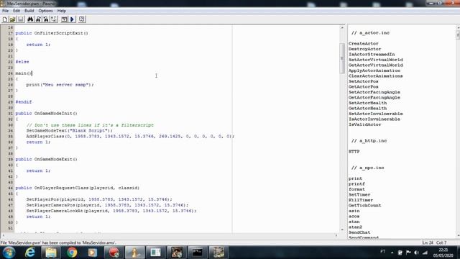Image resolution: width=460 pixels, height=259 pixels.
Task: Select SetActorFacingAngle in the function list
Action: click(374, 92)
